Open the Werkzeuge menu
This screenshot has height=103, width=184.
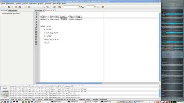point(57,4)
